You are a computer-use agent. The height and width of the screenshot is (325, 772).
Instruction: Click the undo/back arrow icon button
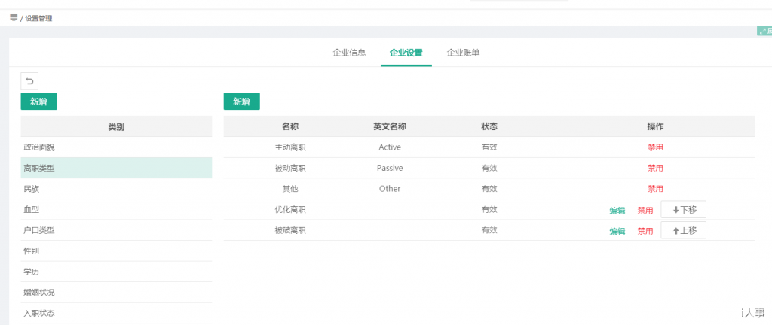pos(29,81)
